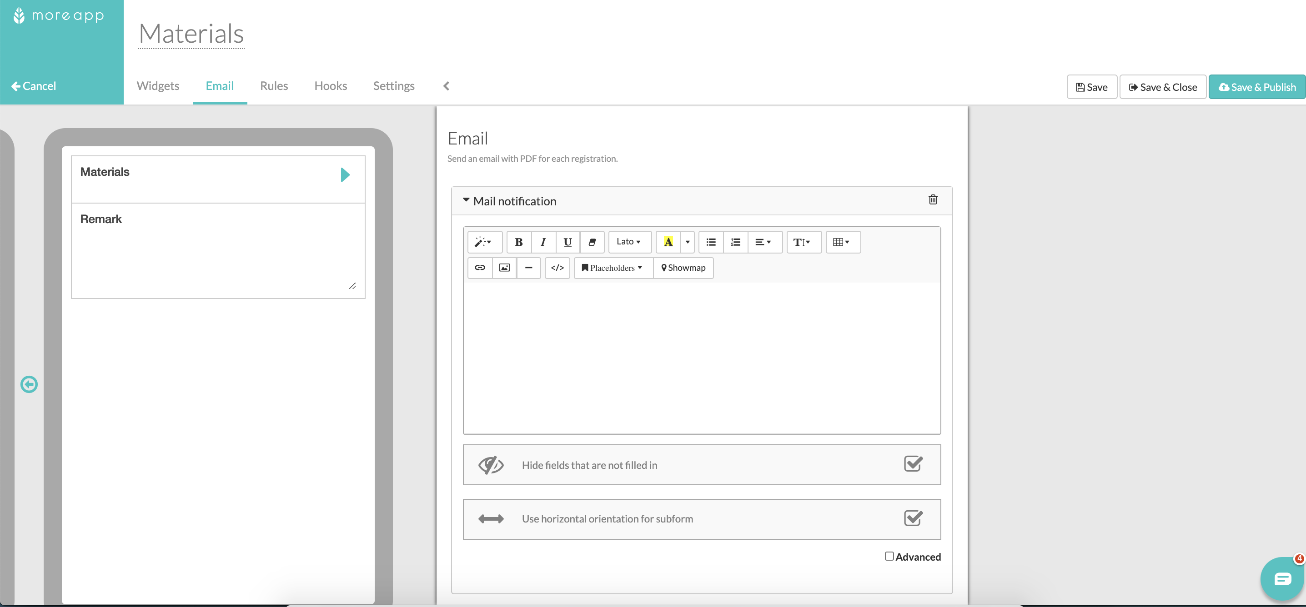The image size is (1306, 607).
Task: Select the Bold formatting icon
Action: pos(519,242)
